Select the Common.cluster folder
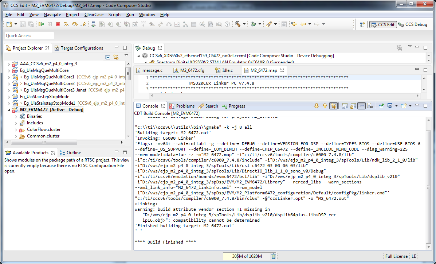This screenshot has width=436, height=264. point(43,136)
